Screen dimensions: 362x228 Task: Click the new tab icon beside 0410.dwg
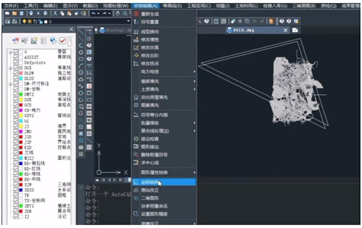coord(295,30)
